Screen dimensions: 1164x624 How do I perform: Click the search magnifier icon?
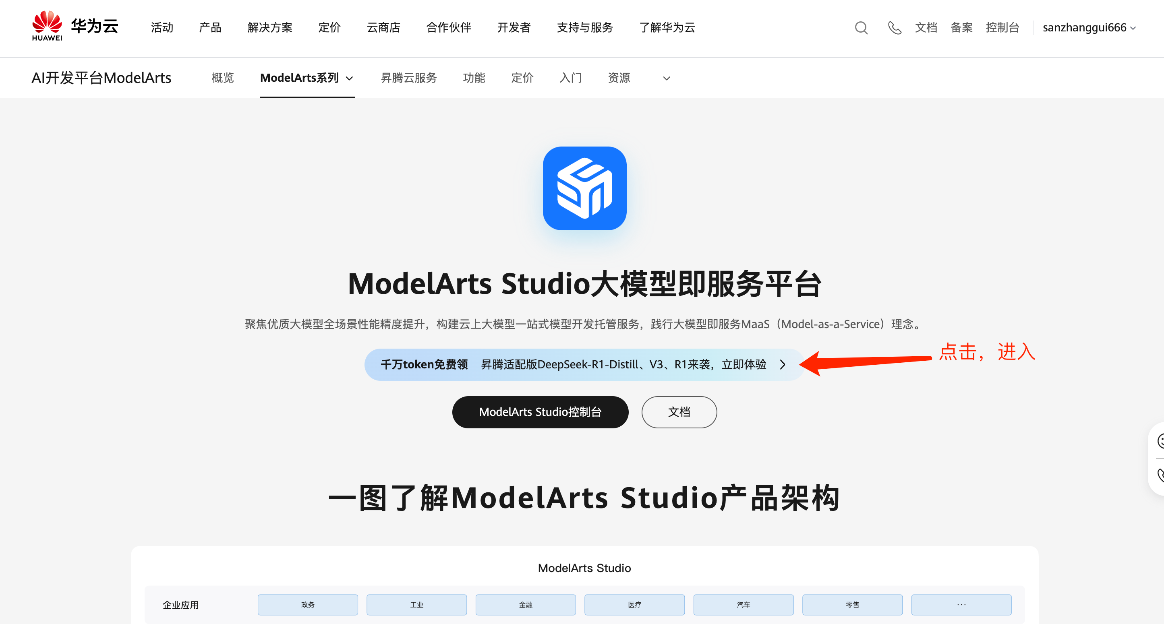click(x=861, y=28)
